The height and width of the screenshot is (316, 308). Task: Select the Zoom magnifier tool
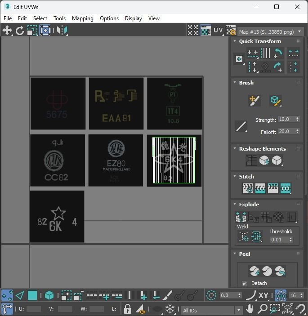(262, 308)
